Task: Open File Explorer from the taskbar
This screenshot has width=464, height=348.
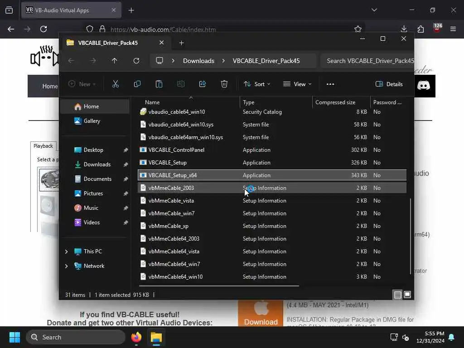Action: [x=156, y=337]
